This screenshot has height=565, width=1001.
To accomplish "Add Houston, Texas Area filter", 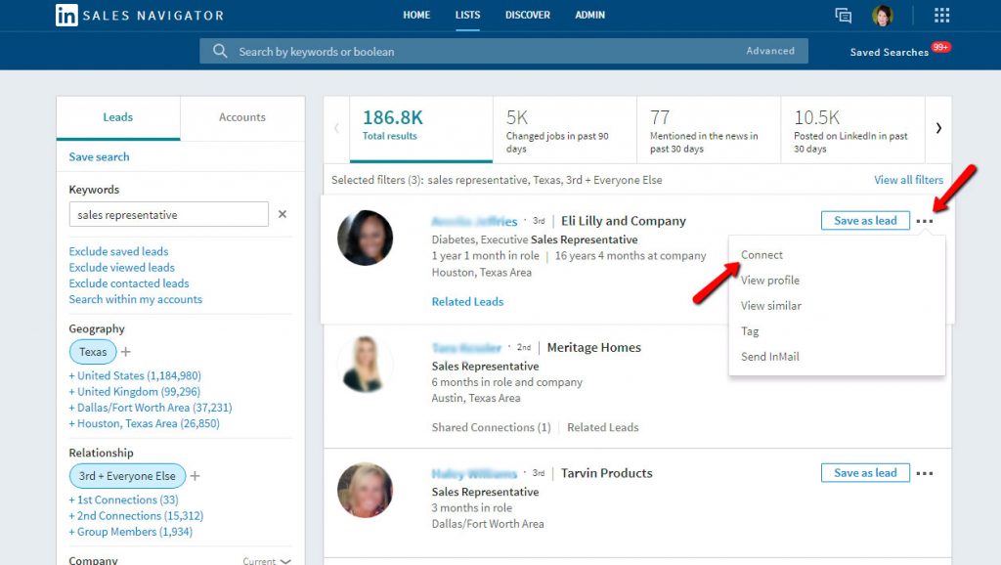I will coord(144,424).
